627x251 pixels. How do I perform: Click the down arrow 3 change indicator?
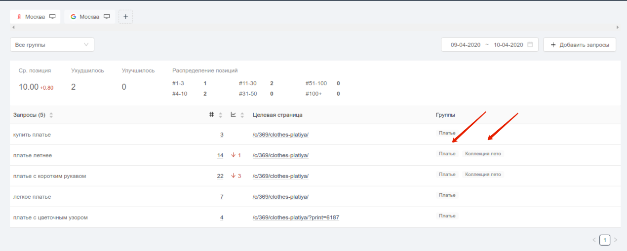[x=236, y=176]
